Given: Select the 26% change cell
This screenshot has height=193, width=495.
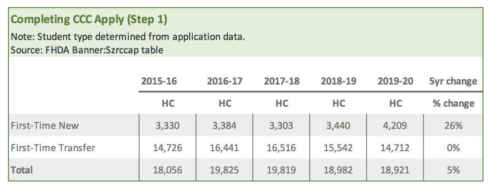Looking at the screenshot, I should [453, 125].
